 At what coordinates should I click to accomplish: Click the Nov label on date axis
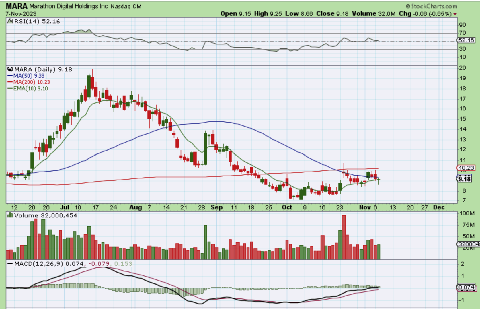(x=365, y=207)
